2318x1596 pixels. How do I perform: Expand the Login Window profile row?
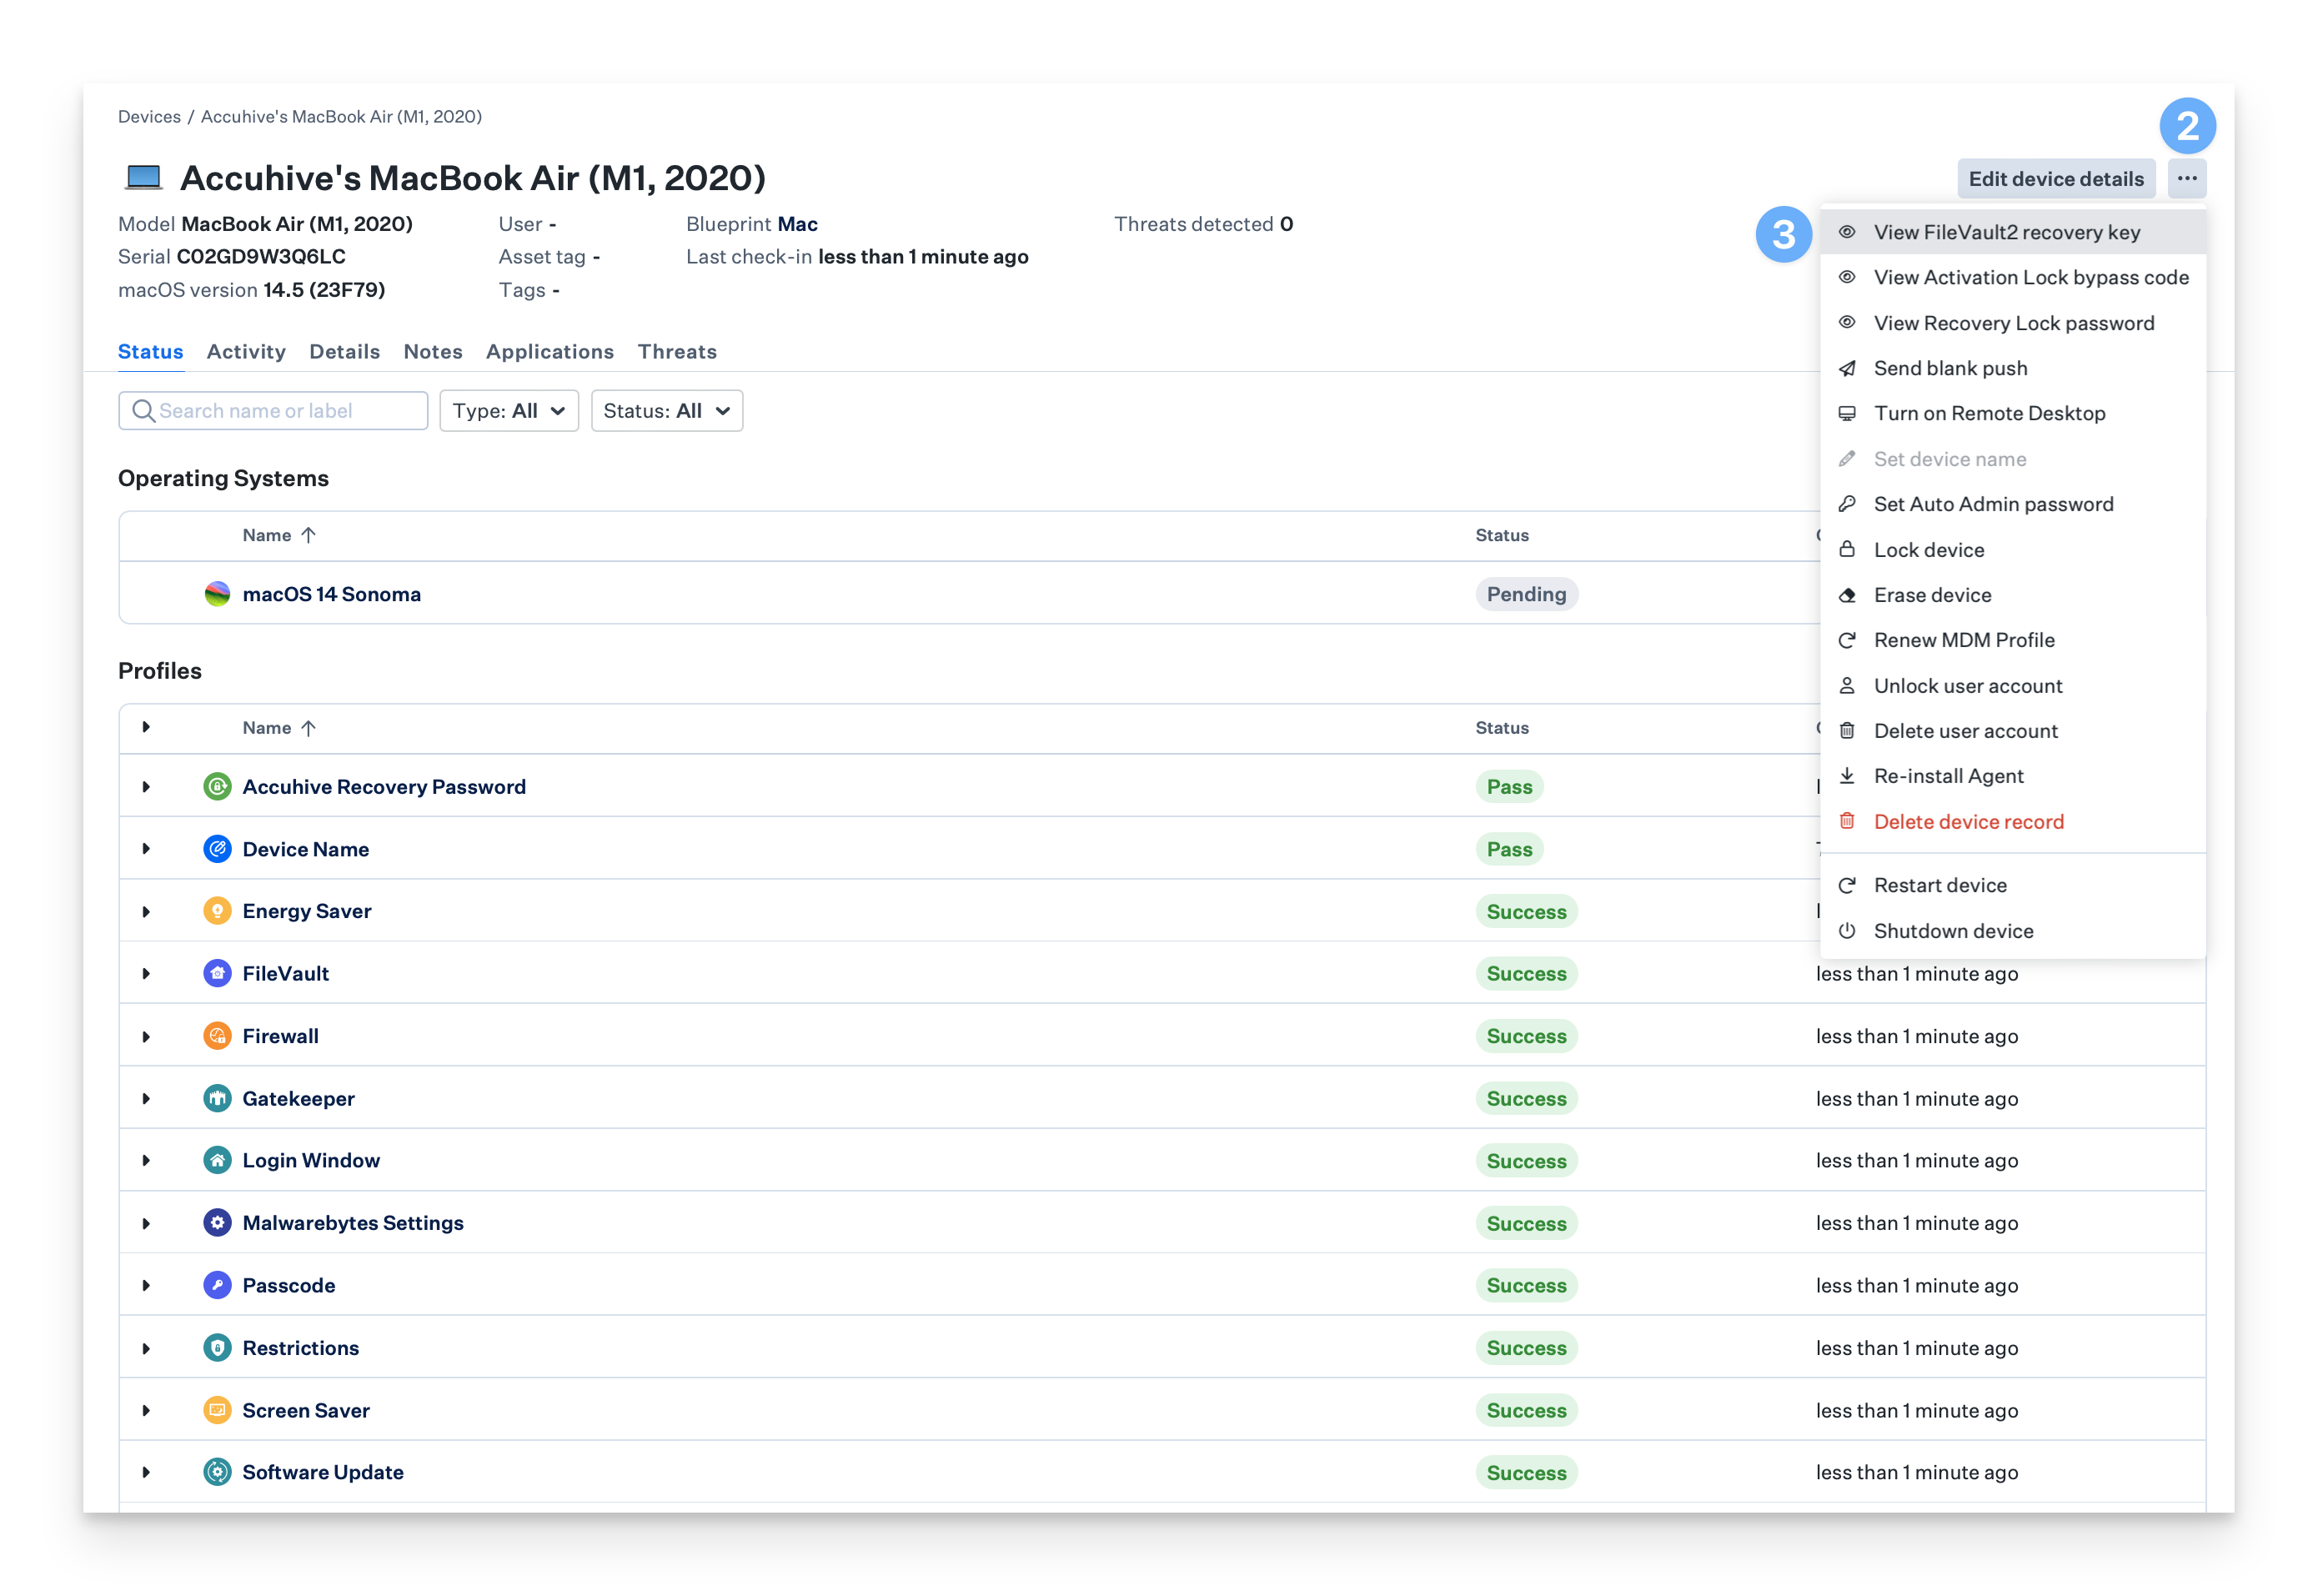point(146,1160)
